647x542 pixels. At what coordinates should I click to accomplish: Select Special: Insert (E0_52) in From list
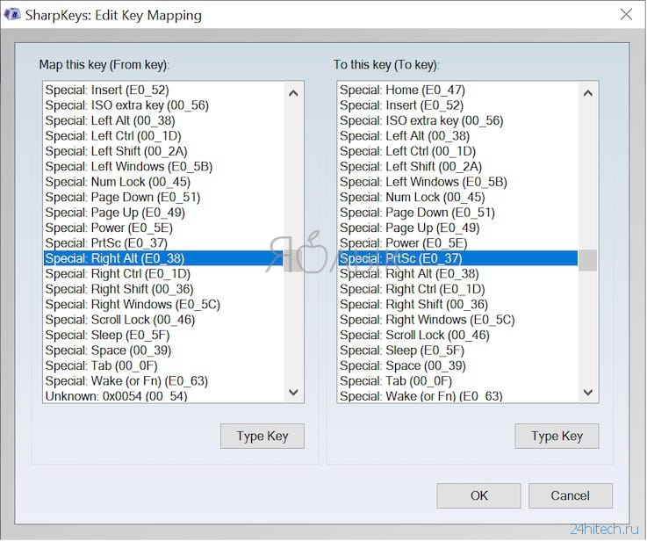163,90
